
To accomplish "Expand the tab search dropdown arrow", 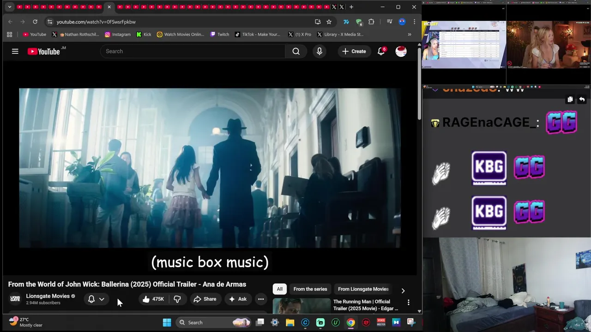I will click(x=10, y=7).
